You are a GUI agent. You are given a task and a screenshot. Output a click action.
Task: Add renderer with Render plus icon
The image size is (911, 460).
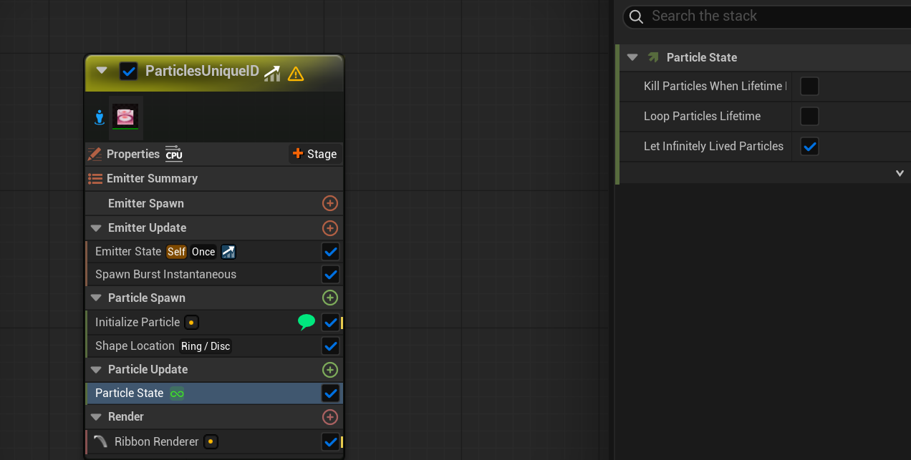pyautogui.click(x=329, y=417)
